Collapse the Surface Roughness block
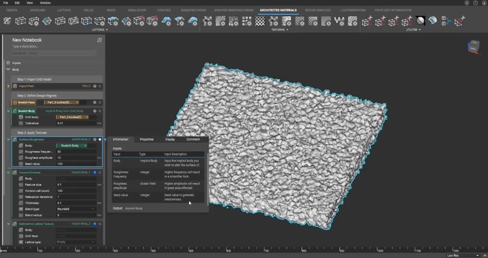The image size is (488, 258). point(8,139)
